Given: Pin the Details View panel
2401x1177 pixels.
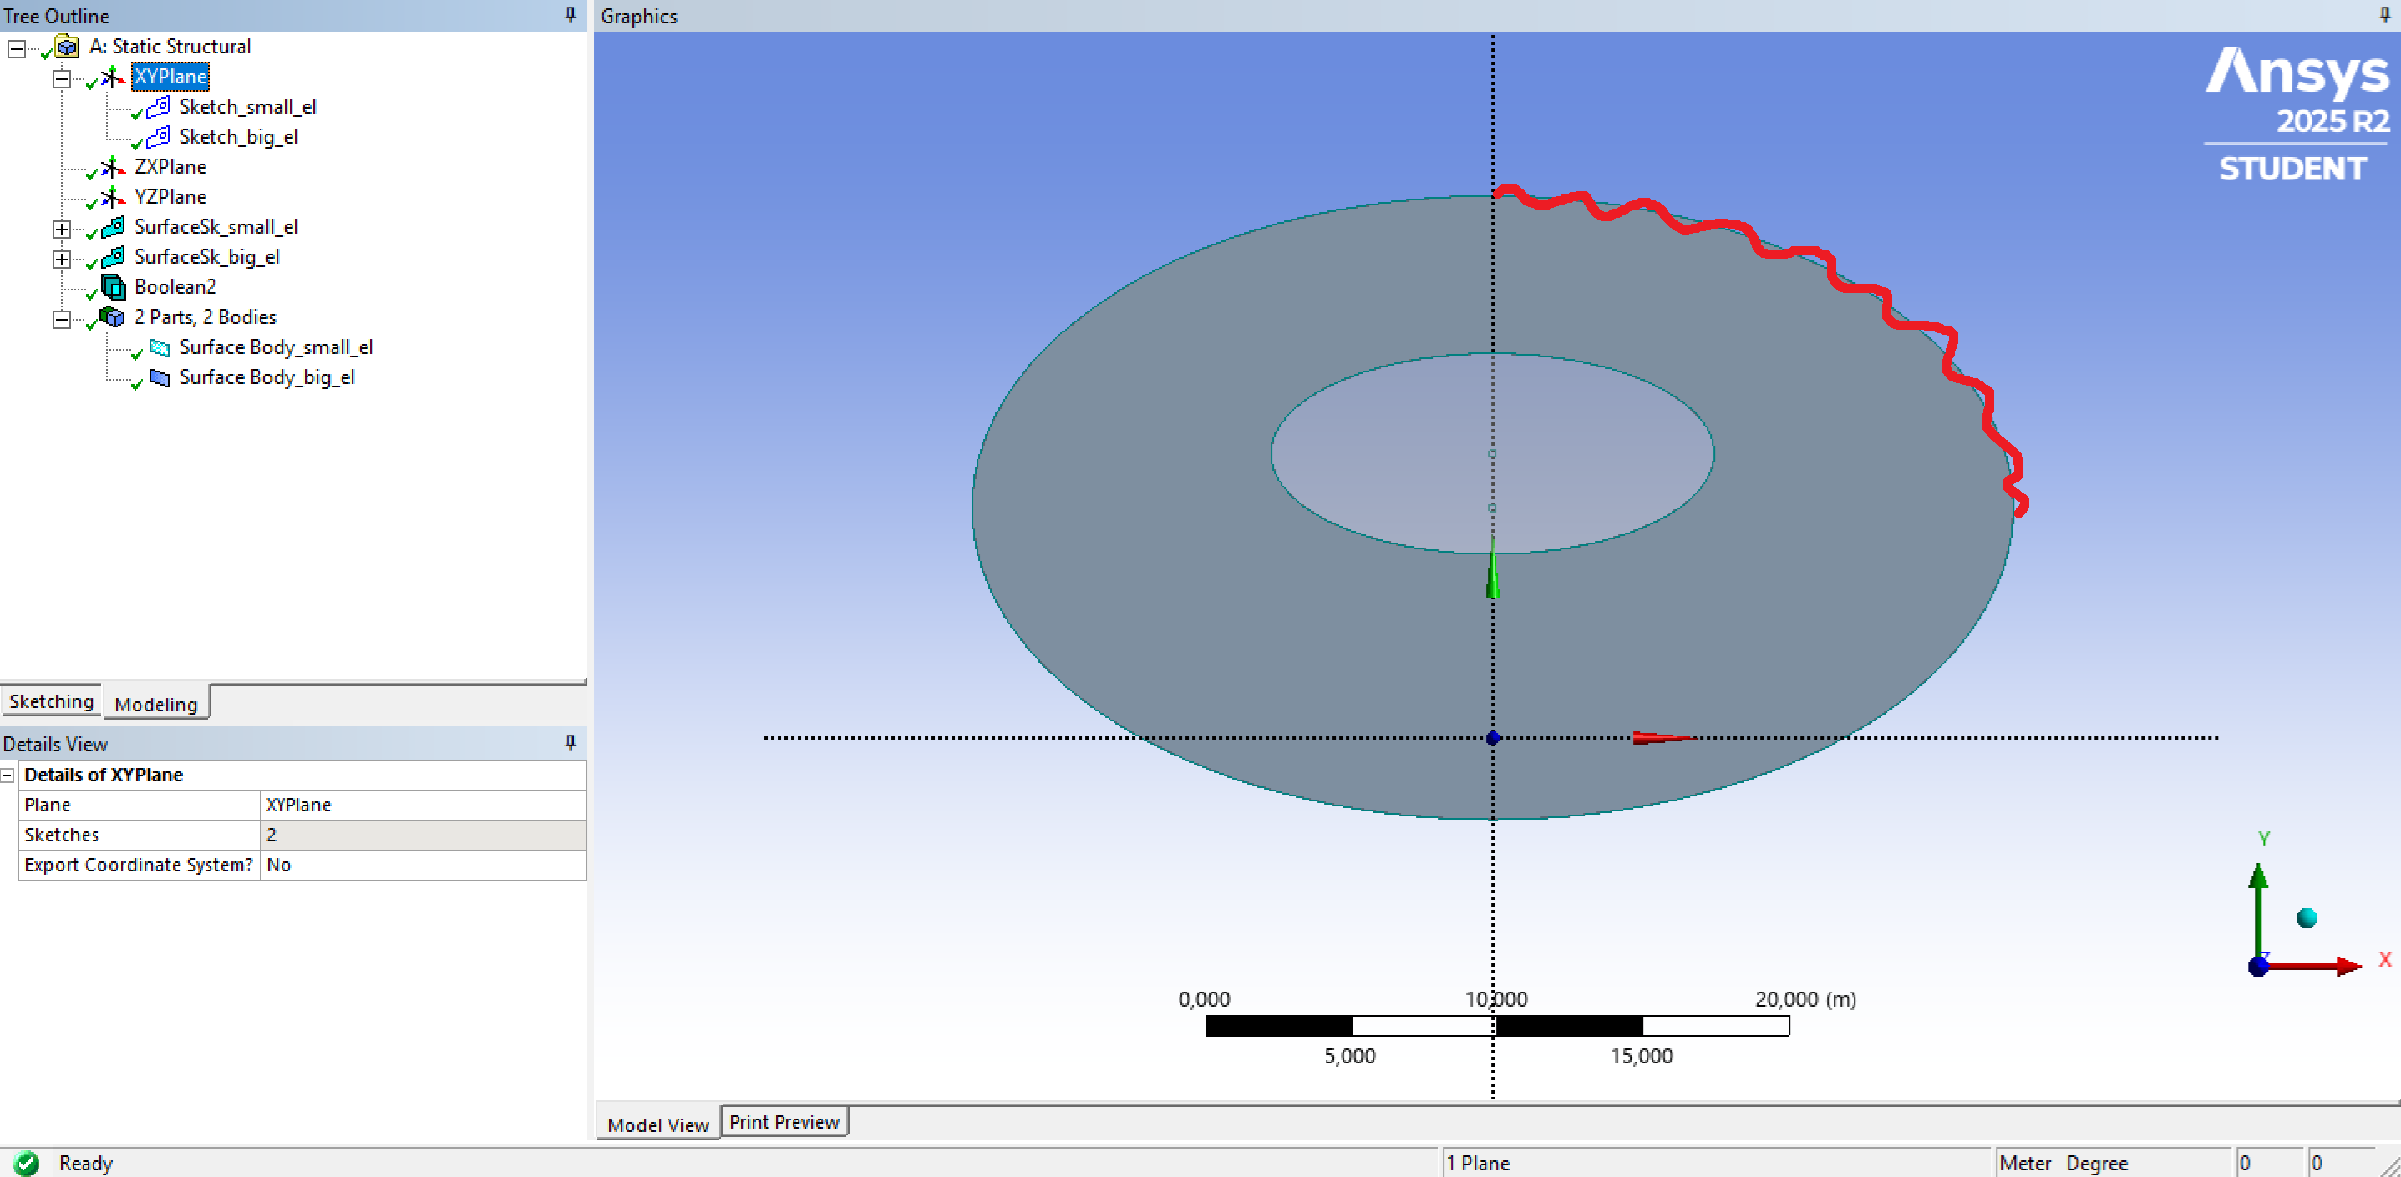Looking at the screenshot, I should [571, 743].
